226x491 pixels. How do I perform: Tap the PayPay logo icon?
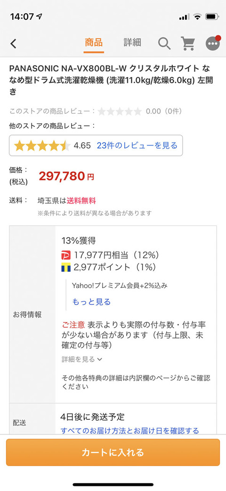click(66, 255)
